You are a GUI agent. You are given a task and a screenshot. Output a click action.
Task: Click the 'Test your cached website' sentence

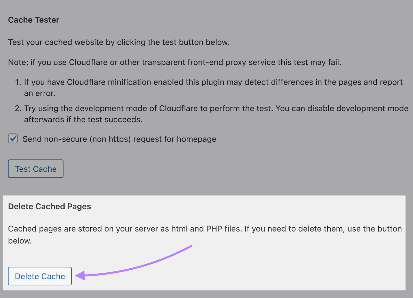click(x=119, y=42)
